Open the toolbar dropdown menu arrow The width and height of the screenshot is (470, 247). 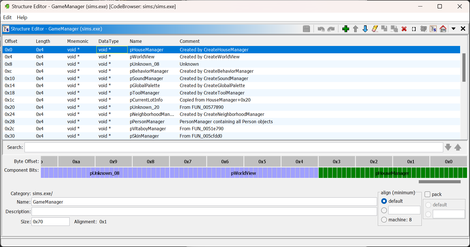(453, 29)
